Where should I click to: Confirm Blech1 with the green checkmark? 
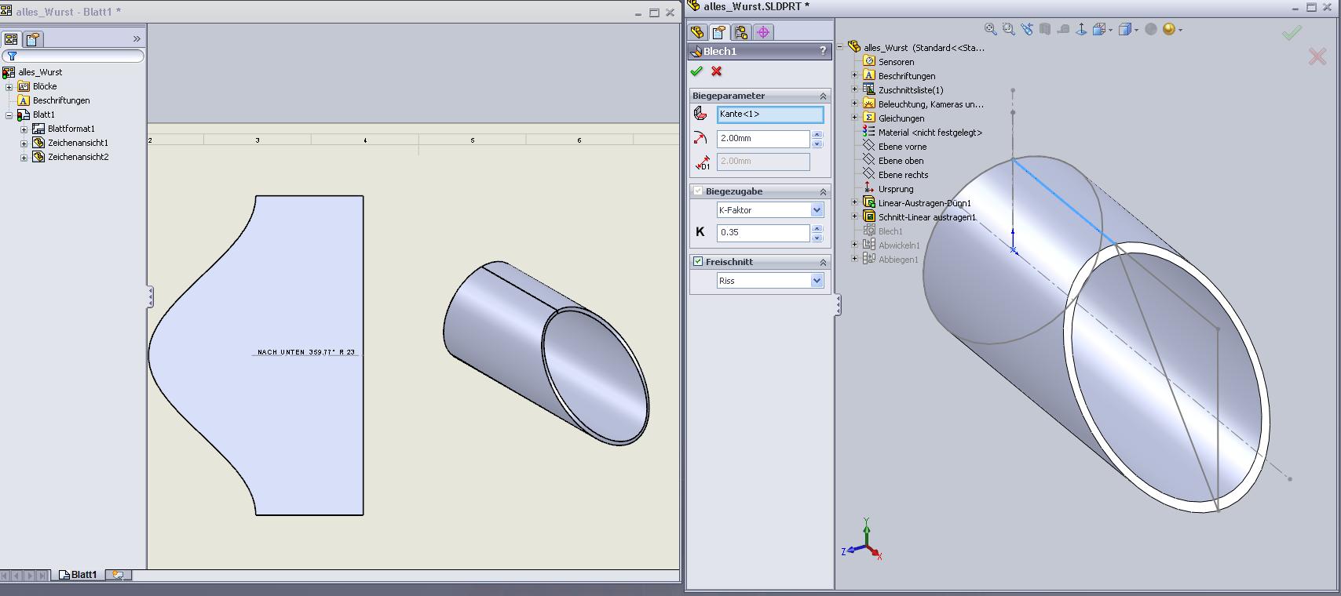click(x=696, y=71)
